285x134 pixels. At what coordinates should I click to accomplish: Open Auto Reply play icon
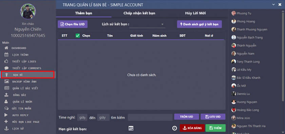click(6, 115)
